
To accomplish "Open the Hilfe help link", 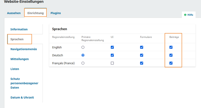I will 189,15.
